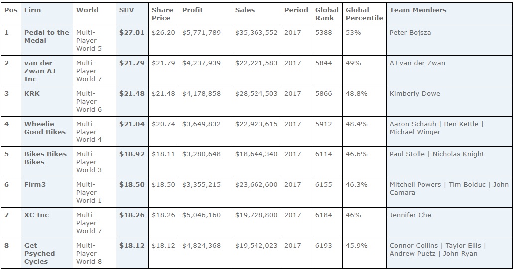The image size is (513, 269).
Task: Click the Pedal to the Medal firm name
Action: (x=46, y=36)
